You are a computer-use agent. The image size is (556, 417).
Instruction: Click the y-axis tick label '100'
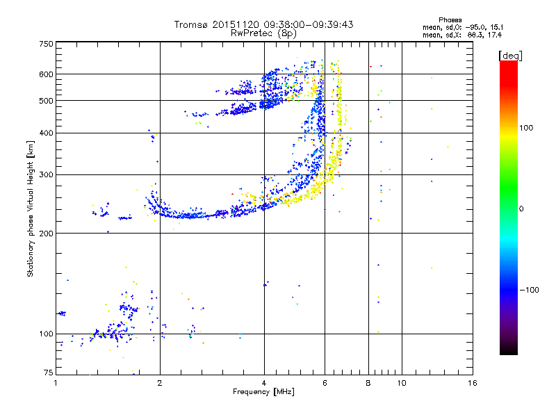coord(46,334)
